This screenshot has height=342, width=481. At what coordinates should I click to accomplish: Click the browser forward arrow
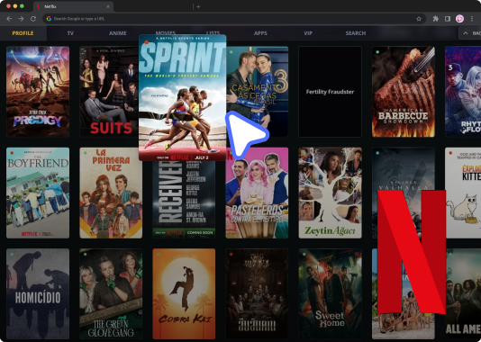[21, 19]
